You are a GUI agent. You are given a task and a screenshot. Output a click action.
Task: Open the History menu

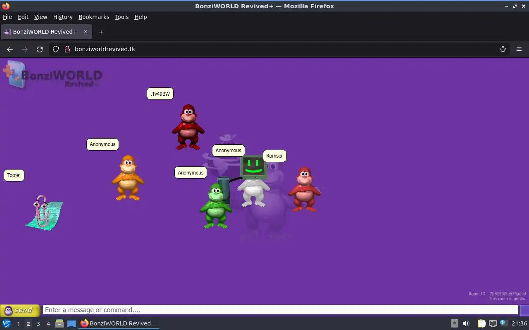pyautogui.click(x=63, y=17)
